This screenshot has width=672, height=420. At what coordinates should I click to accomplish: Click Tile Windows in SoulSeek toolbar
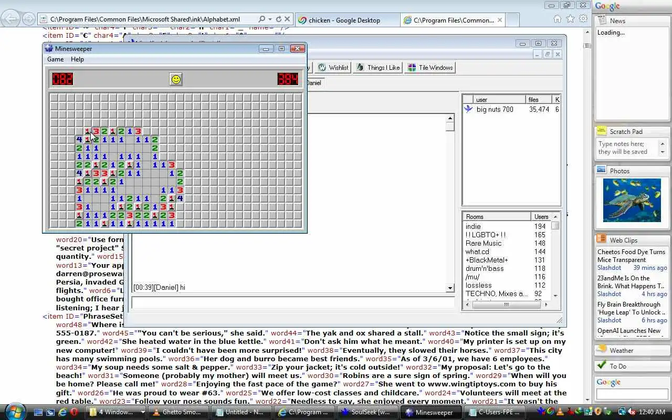tap(430, 67)
